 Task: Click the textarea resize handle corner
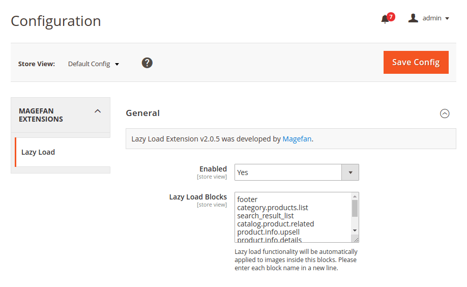tap(356, 239)
